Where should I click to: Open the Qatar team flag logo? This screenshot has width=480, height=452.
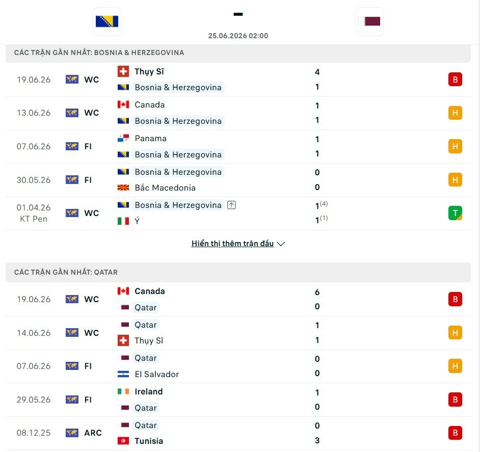click(x=369, y=21)
